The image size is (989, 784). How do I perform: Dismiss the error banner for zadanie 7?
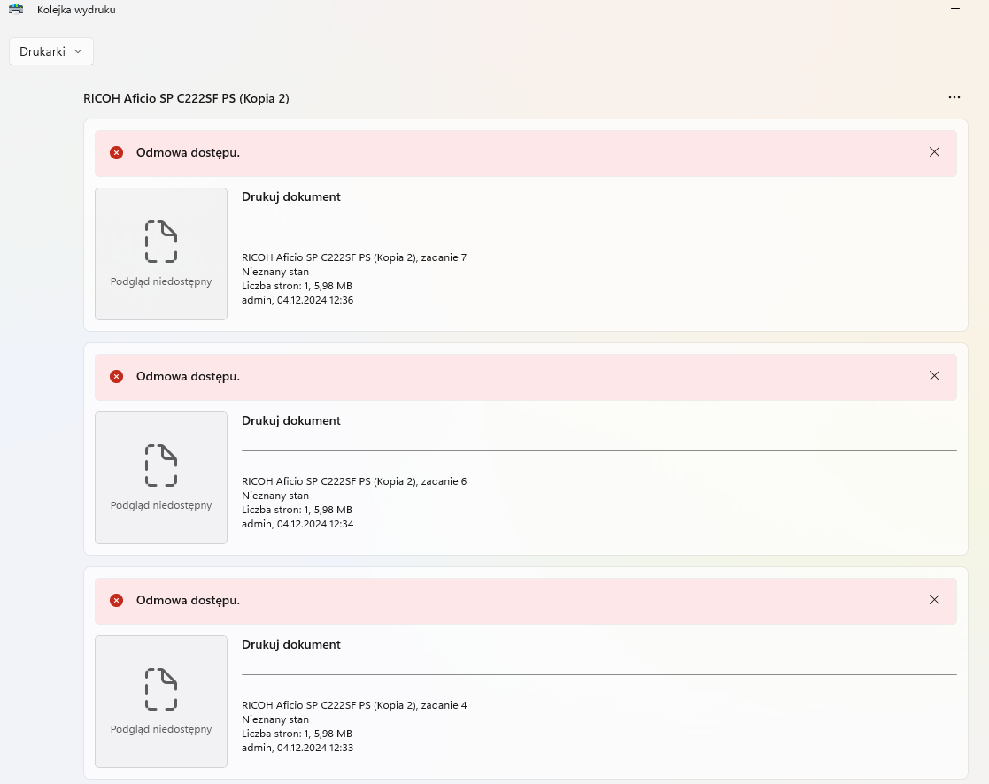[934, 152]
